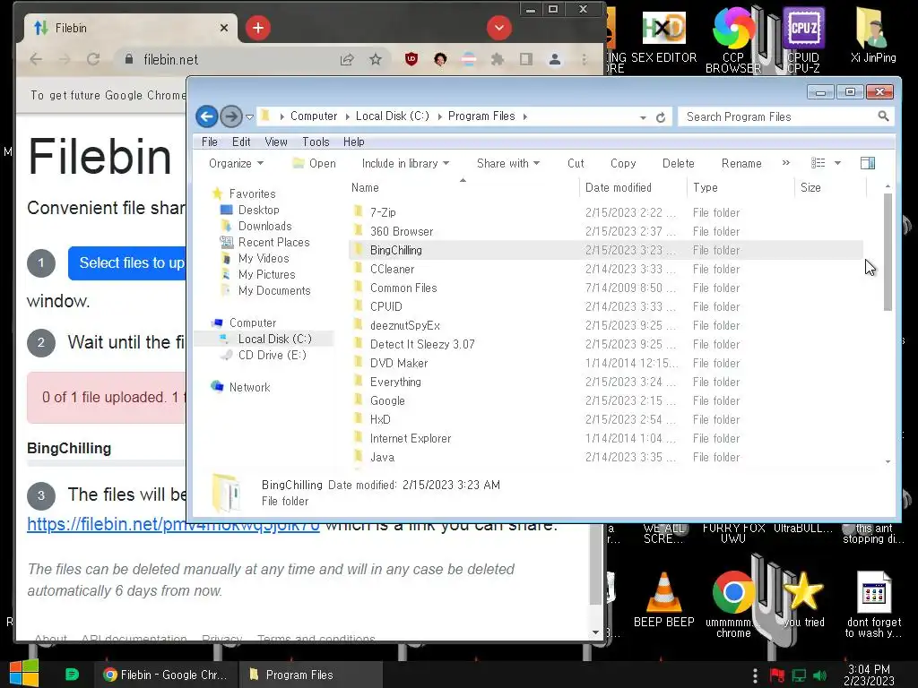The width and height of the screenshot is (918, 688).
Task: Close the Filebin tab
Action: (223, 28)
